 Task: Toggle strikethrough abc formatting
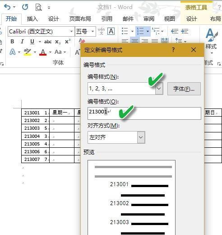(x=48, y=42)
